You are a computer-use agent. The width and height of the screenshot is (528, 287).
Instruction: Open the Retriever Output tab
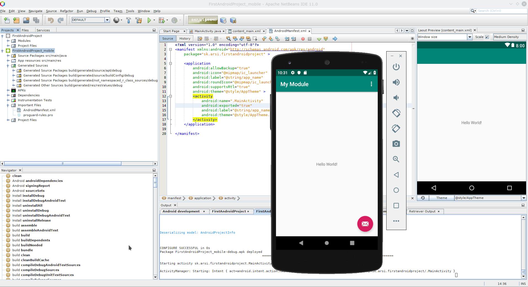422,211
